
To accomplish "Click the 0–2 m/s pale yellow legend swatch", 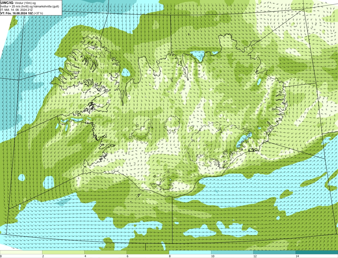I will tap(21, 252).
